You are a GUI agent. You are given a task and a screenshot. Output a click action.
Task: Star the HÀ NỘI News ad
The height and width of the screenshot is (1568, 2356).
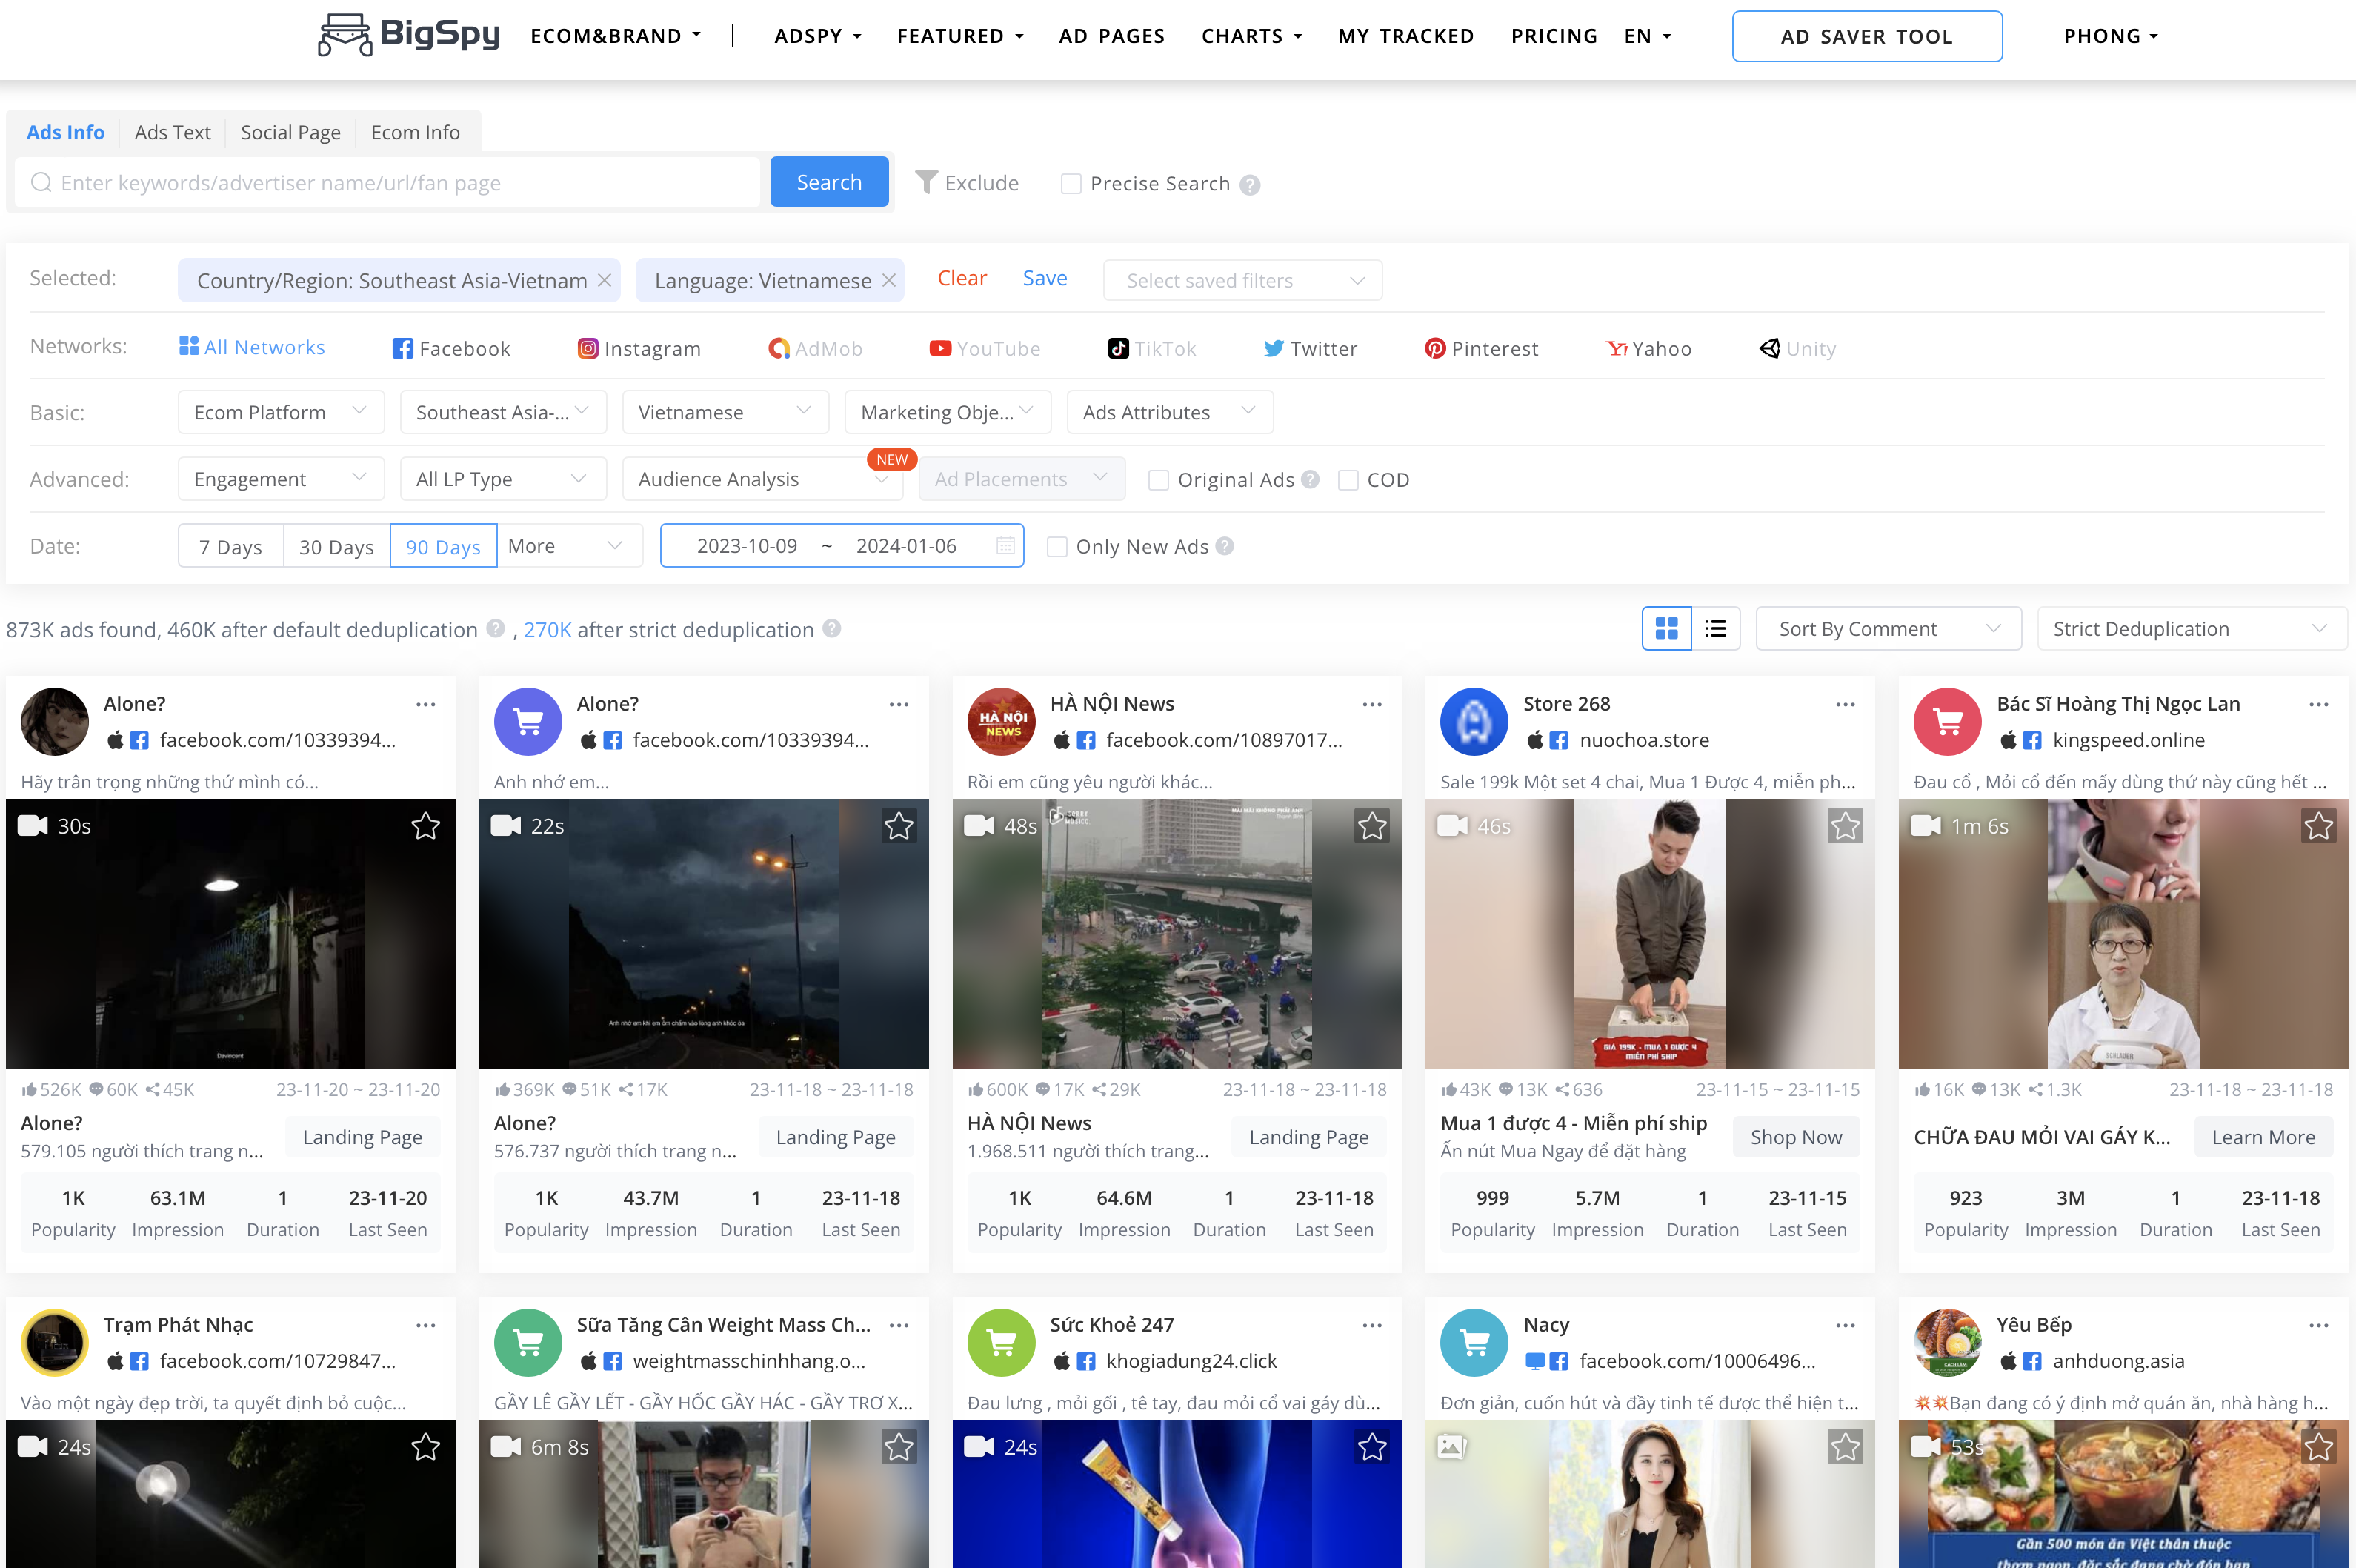[x=1371, y=825]
